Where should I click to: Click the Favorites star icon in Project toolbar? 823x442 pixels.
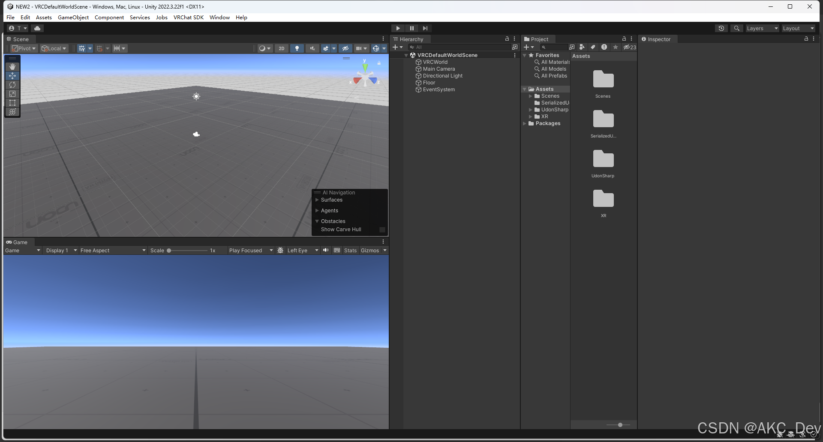coord(616,47)
